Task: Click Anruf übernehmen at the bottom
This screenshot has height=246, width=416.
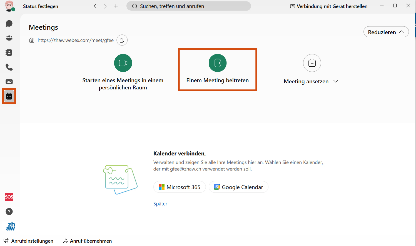Action: pos(88,241)
